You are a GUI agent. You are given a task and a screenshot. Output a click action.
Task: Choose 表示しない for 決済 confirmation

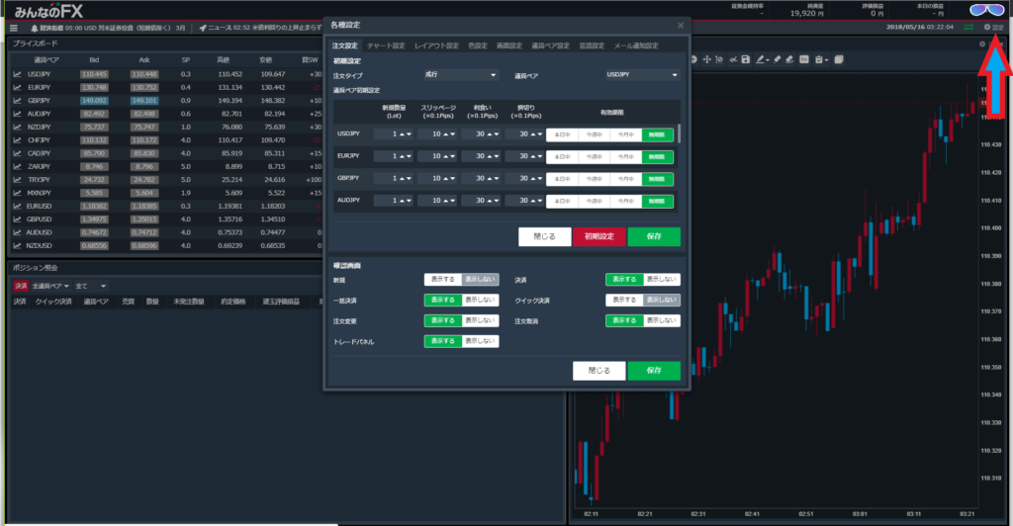pyautogui.click(x=662, y=280)
